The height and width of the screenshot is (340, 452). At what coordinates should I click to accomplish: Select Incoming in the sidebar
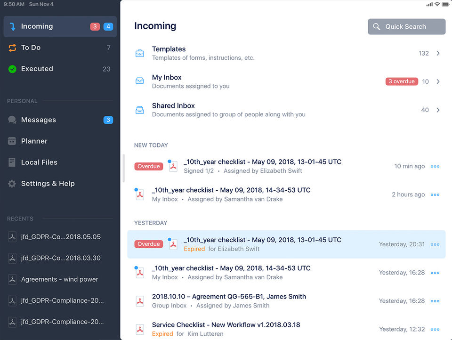click(x=60, y=26)
